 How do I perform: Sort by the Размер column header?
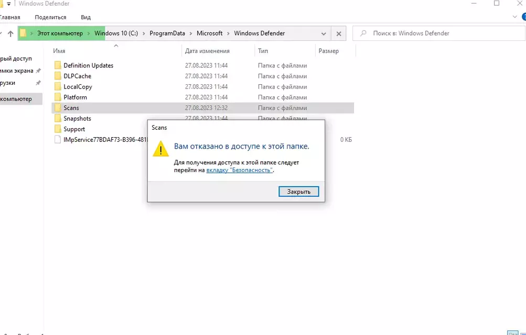335,51
